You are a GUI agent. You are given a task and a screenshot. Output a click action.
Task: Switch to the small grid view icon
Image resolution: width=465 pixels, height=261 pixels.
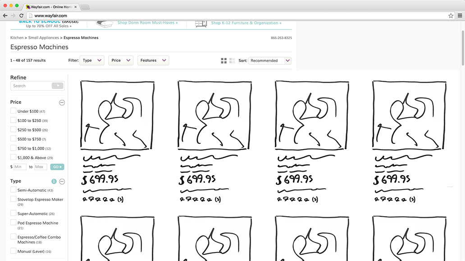232,61
